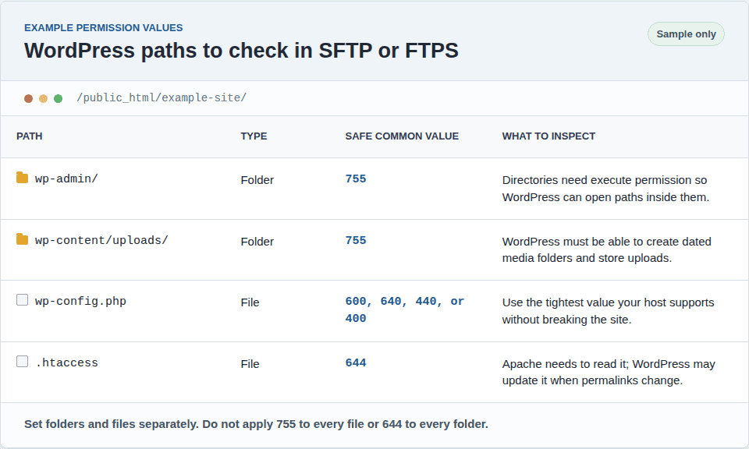The width and height of the screenshot is (749, 449).
Task: Click the Sample only badge
Action: pos(686,34)
